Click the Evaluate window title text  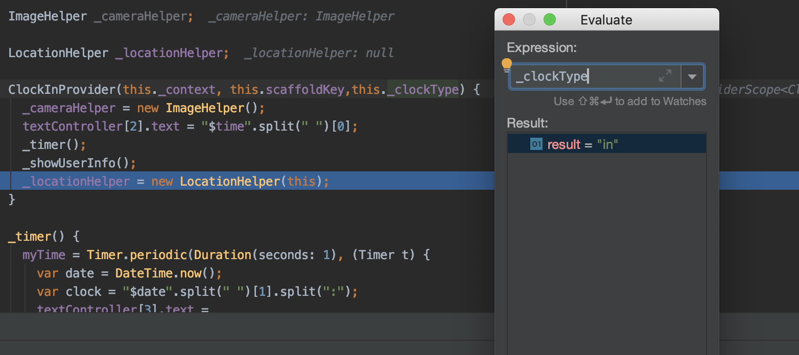click(x=606, y=20)
